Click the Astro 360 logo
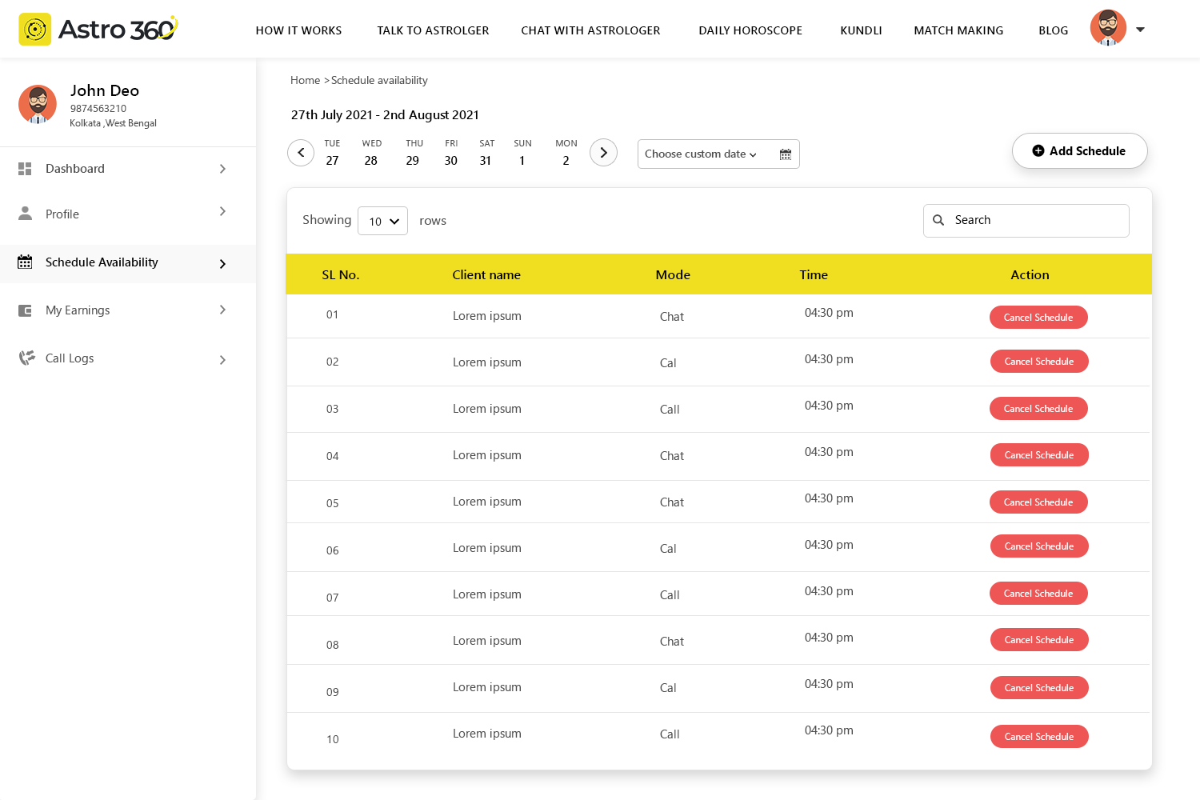This screenshot has height=800, width=1200. 98,30
